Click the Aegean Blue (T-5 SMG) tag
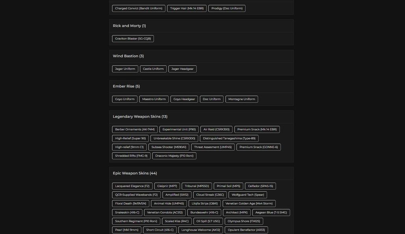This screenshot has width=405, height=234. click(x=271, y=213)
